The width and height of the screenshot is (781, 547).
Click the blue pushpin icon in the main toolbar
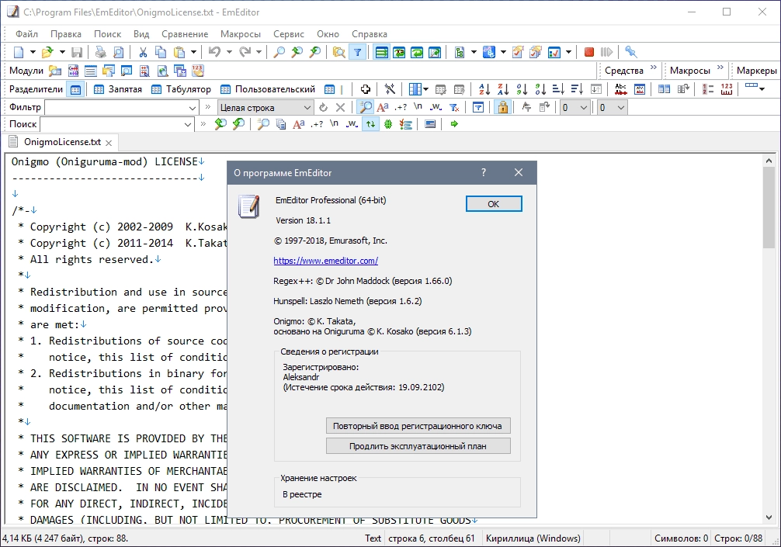point(630,52)
